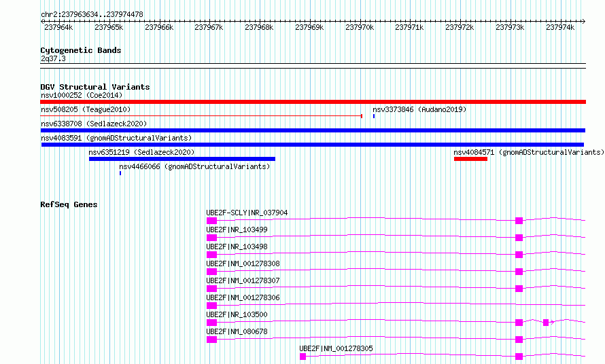Open the nsv6351219 (Sedlazeck2020) label

tap(141, 152)
